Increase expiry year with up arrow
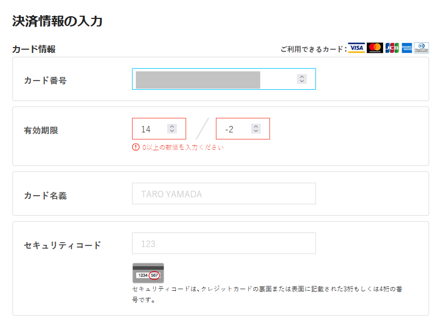This screenshot has height=320, width=435. 256,126
